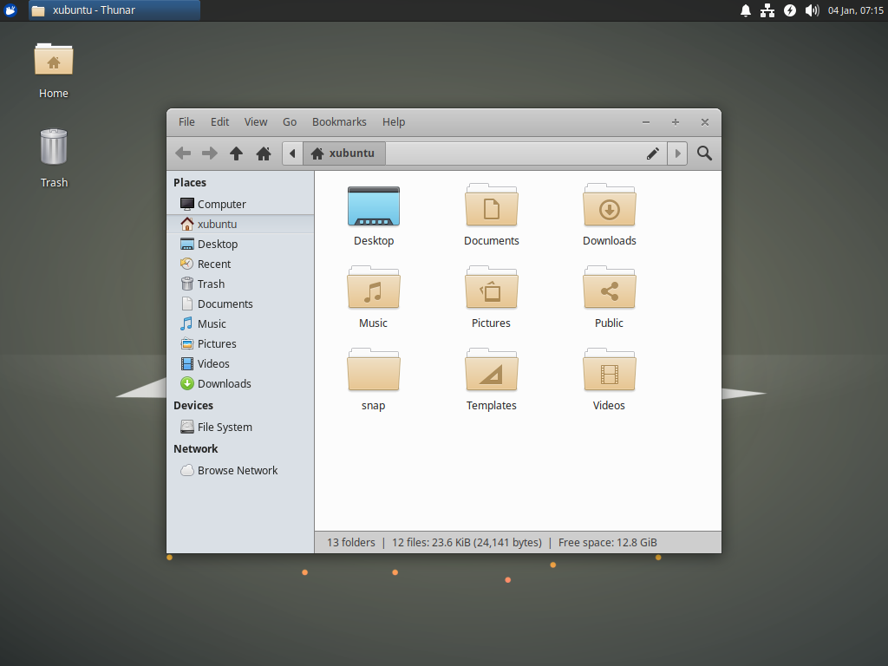This screenshot has width=888, height=666.
Task: Open the home folder toolbar icon
Action: click(x=263, y=153)
